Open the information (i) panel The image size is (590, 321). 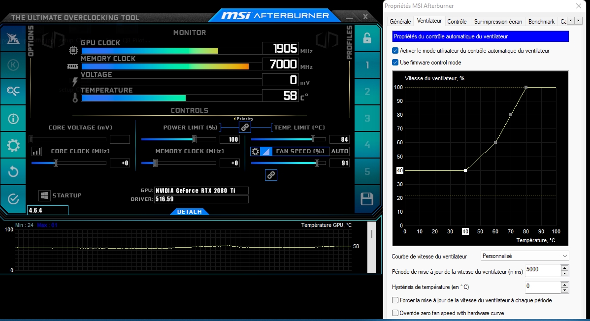tap(13, 119)
